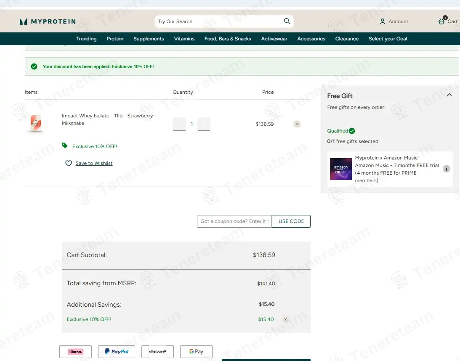Image resolution: width=460 pixels, height=361 pixels.
Task: Click the green discount tag icon
Action: click(x=64, y=146)
